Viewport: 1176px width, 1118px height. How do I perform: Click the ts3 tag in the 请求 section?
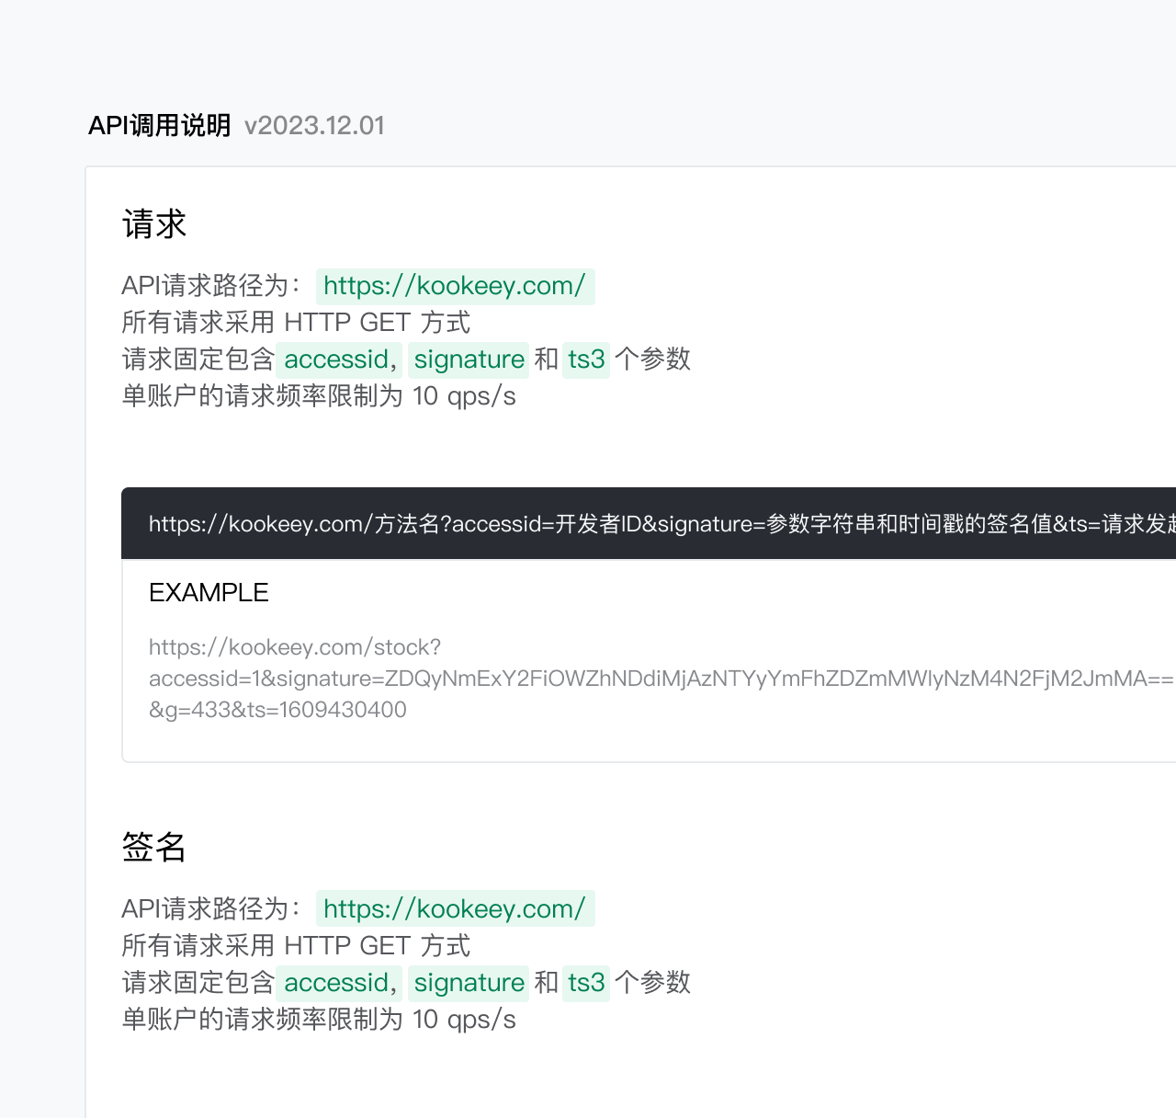tap(586, 359)
